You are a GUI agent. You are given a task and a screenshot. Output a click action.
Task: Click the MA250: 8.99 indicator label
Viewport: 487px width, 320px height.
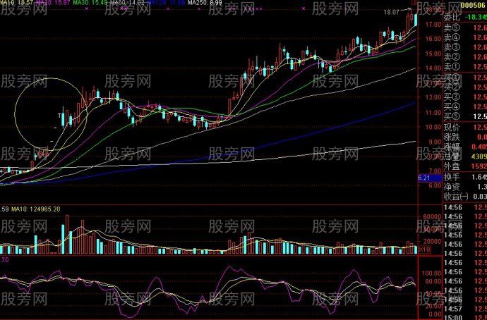(205, 3)
